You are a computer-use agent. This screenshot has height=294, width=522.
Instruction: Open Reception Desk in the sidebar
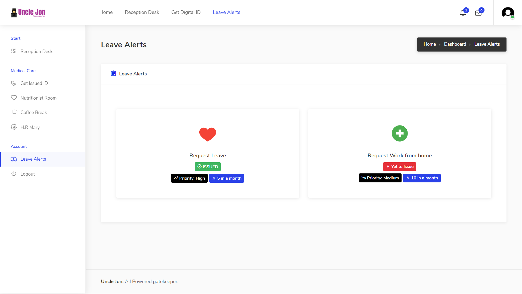pyautogui.click(x=36, y=51)
